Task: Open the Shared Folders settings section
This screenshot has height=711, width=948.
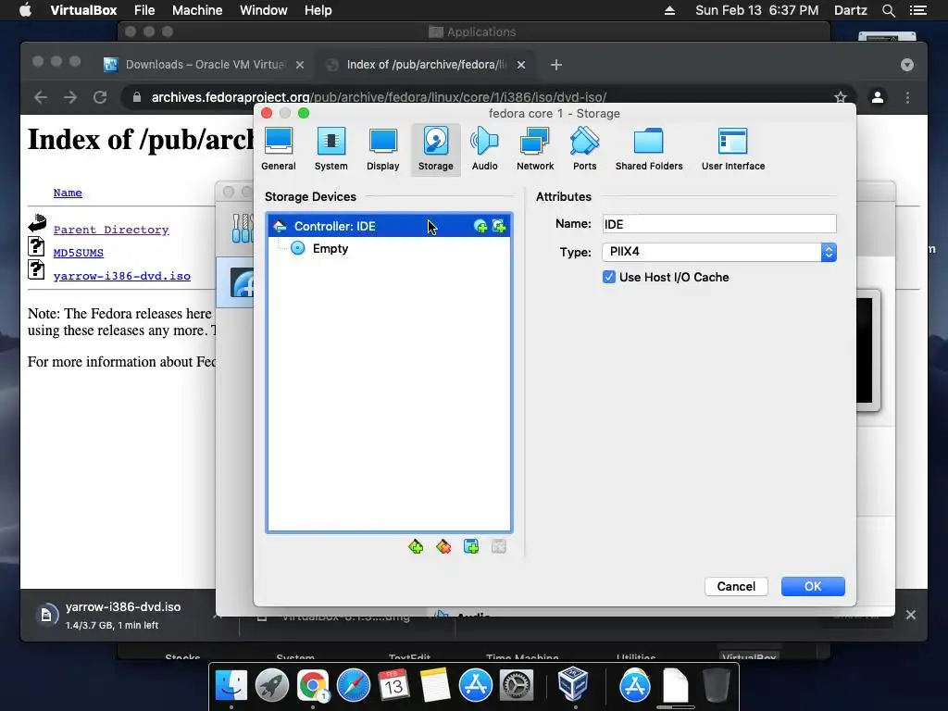Action: 649,149
